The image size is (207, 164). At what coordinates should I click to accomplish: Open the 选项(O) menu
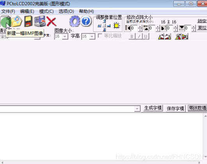point(66,11)
